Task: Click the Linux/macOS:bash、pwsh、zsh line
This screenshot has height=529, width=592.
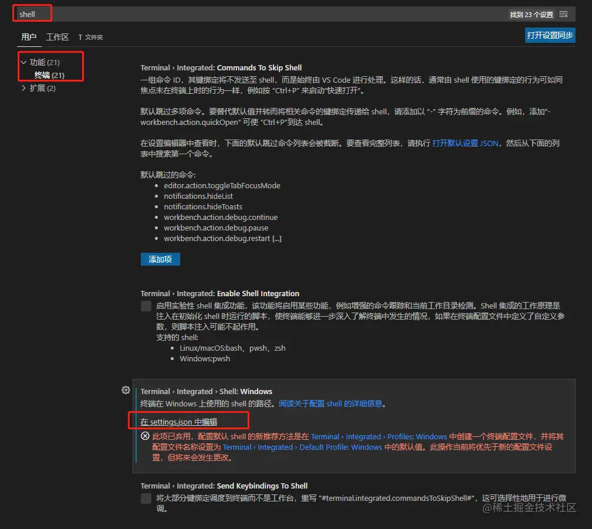Action: coord(232,348)
